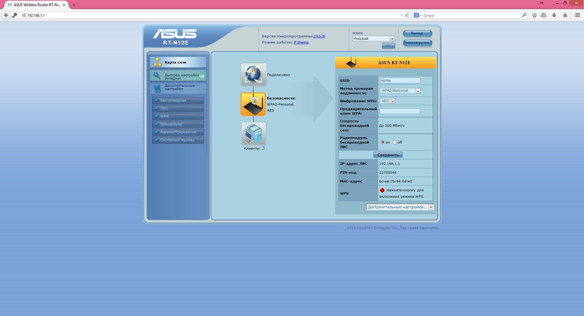Screen dimensions: 584x316
Task: Click the wireless speed value text
Action: pyautogui.click(x=392, y=126)
